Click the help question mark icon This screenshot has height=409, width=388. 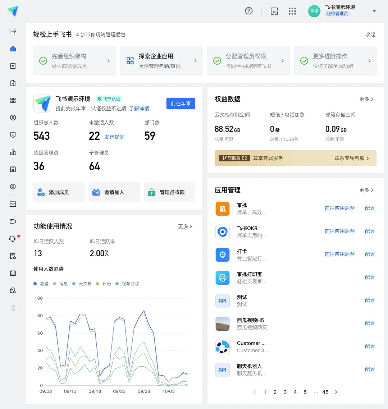[249, 11]
